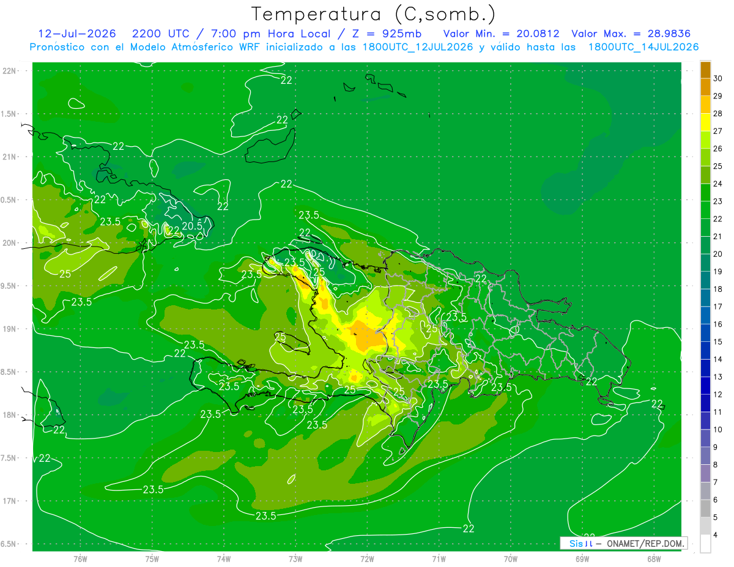Click the '7.5N' latitude axis label
This screenshot has width=734, height=567.
(x=9, y=458)
